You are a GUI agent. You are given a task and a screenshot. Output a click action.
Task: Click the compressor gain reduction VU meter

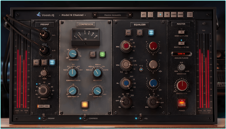pos(86,37)
